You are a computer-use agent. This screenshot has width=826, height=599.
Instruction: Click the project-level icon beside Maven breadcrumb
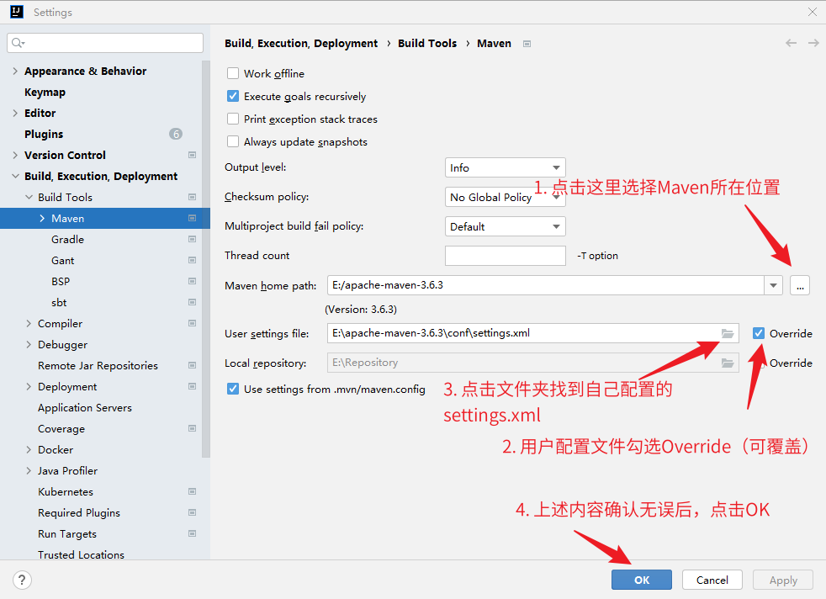tap(527, 44)
